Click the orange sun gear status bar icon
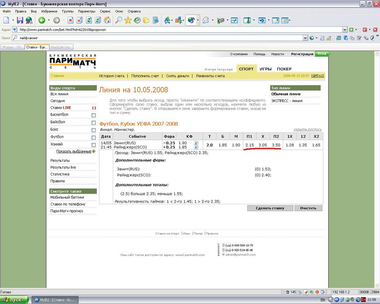The width and height of the screenshot is (380, 304). click(317, 292)
